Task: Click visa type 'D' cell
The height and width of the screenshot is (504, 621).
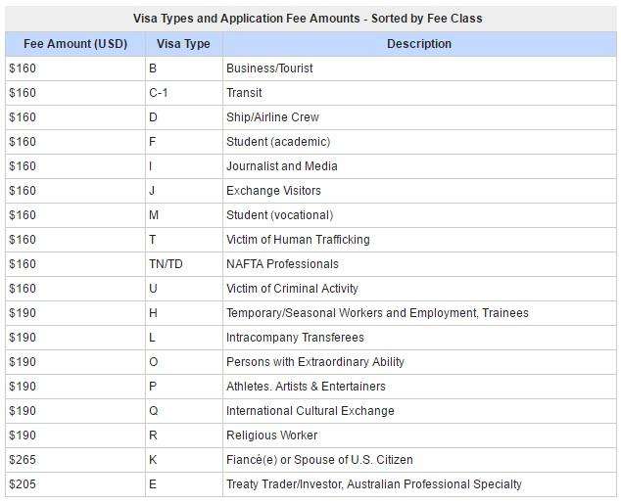Action: pyautogui.click(x=184, y=117)
